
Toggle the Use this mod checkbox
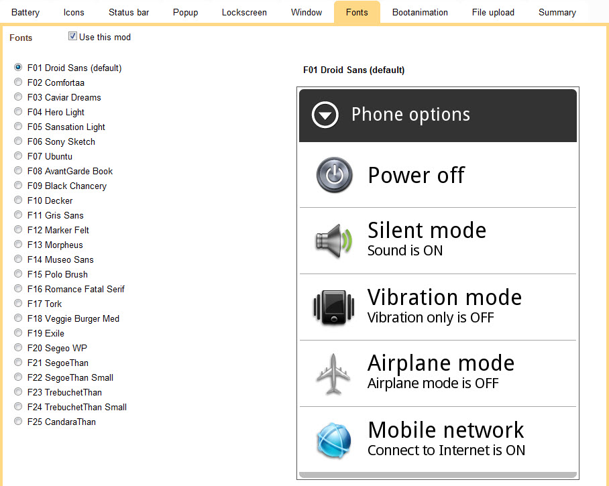pyautogui.click(x=72, y=36)
